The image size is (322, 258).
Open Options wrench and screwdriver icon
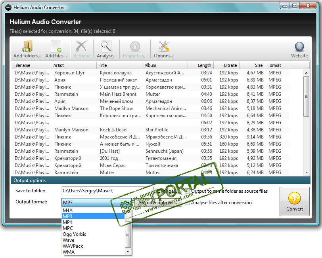click(164, 49)
